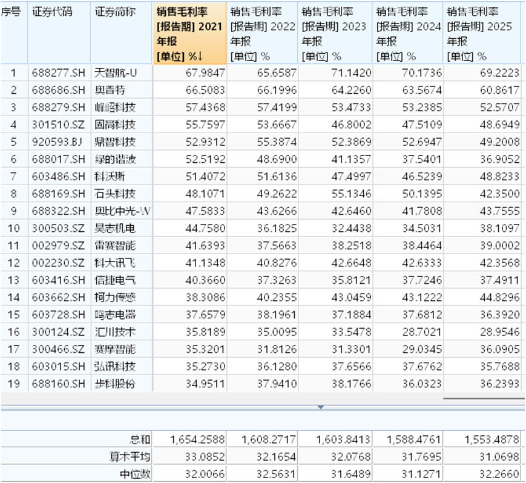Select stock code 603416.SH
This screenshot has width=526, height=483.
[x=59, y=280]
